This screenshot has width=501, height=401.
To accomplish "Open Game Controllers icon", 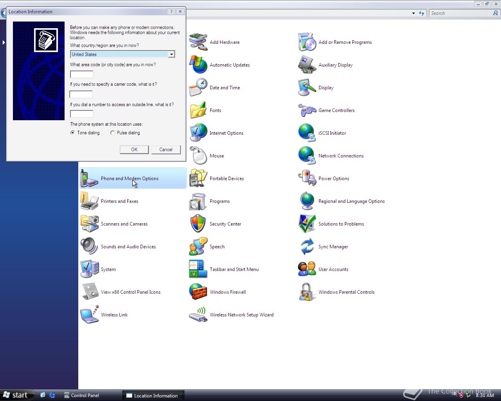I will (307, 110).
